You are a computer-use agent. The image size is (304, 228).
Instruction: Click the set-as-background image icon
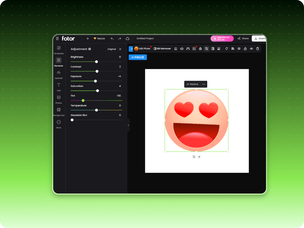click(219, 49)
